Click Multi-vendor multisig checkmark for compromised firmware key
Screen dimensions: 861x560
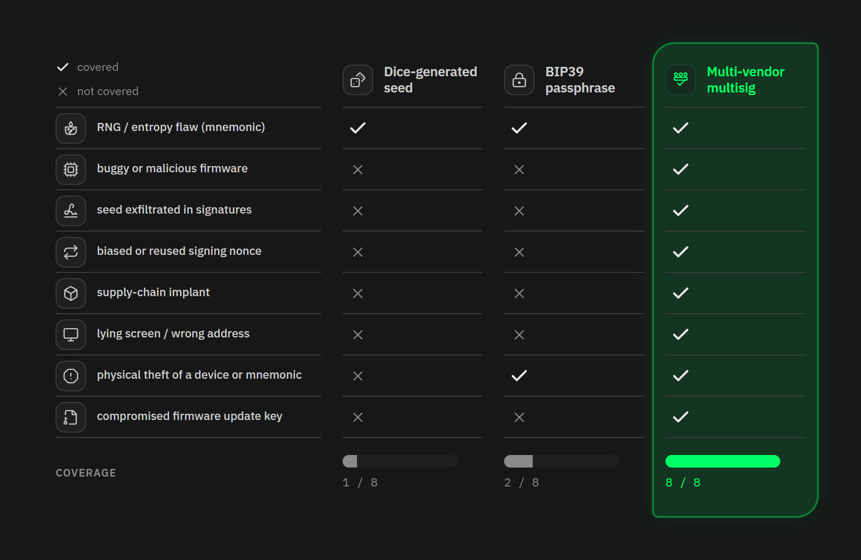(x=681, y=417)
